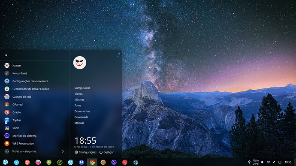Open the Wi-Fi network tray icon

[x=268, y=162]
